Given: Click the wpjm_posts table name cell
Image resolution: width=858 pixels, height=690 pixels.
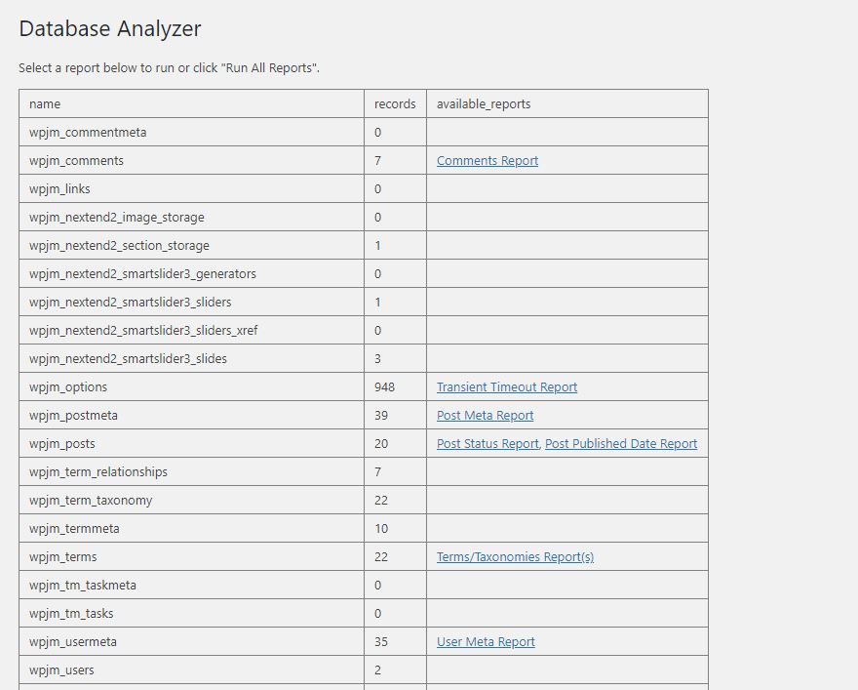Looking at the screenshot, I should pyautogui.click(x=191, y=443).
